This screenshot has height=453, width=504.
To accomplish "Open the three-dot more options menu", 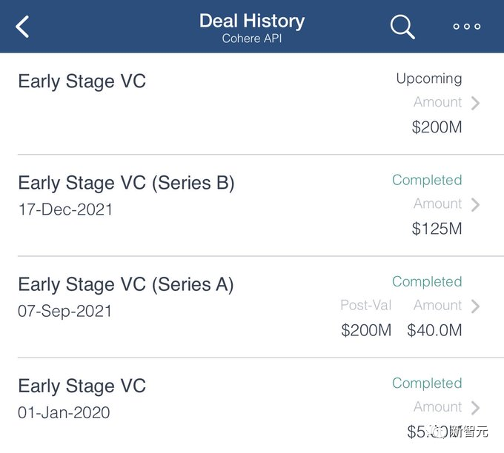I will pyautogui.click(x=467, y=27).
